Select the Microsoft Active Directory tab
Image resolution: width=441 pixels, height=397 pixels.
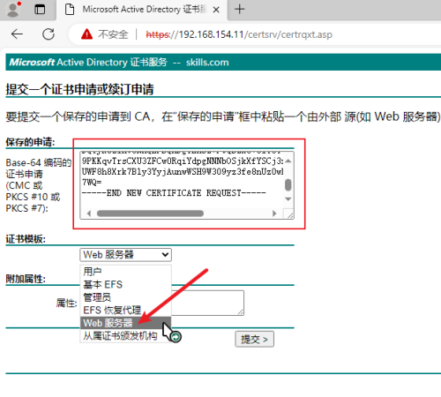pos(142,10)
